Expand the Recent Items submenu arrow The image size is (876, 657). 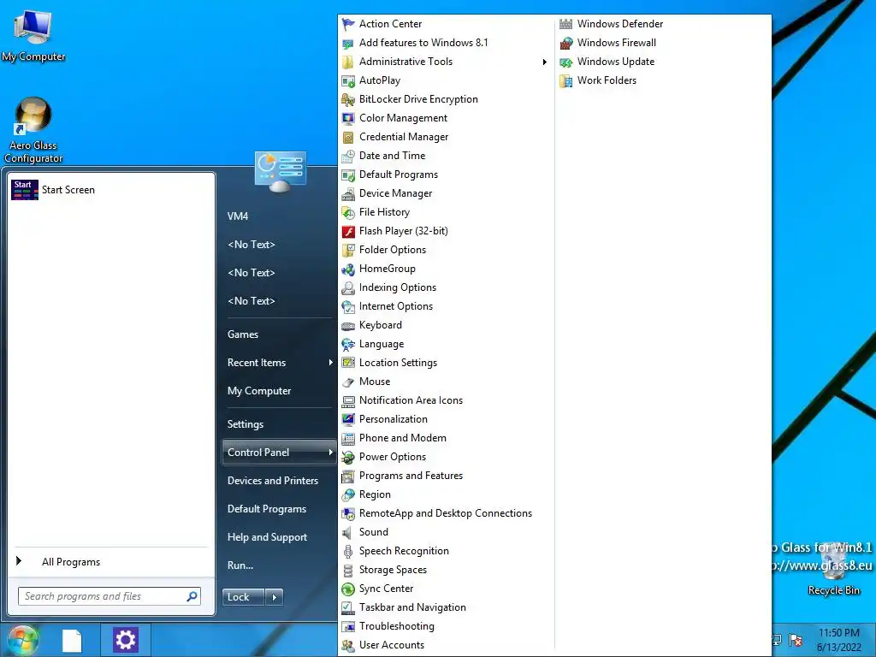330,363
